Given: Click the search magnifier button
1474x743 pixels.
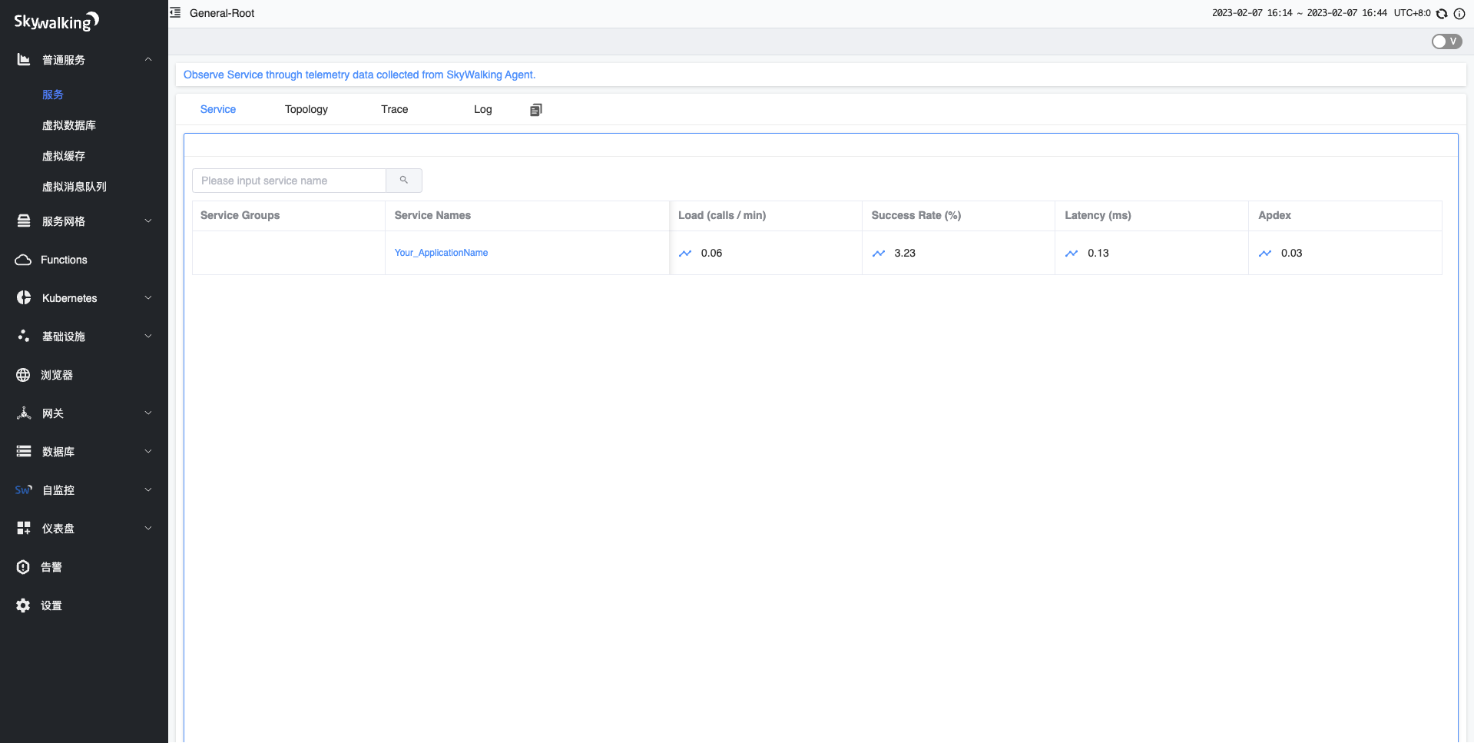Looking at the screenshot, I should coord(403,181).
